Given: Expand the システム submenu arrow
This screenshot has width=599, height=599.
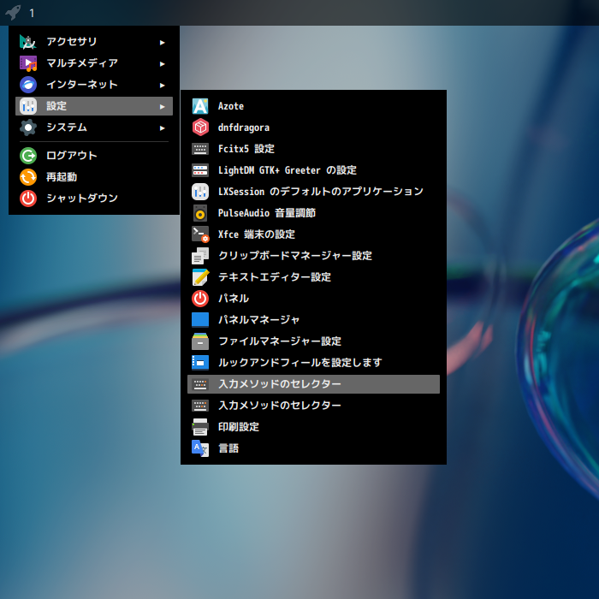Looking at the screenshot, I should 163,128.
